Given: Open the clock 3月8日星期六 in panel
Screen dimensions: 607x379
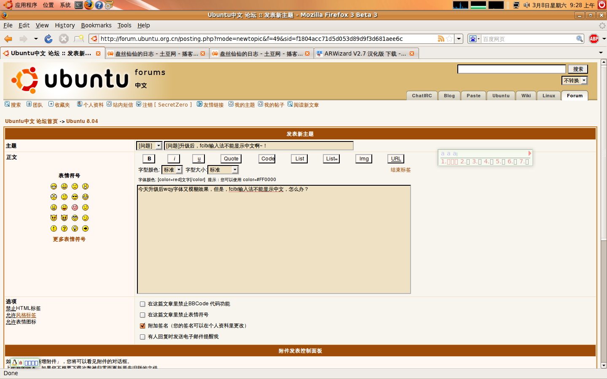Looking at the screenshot, I should pos(564,5).
